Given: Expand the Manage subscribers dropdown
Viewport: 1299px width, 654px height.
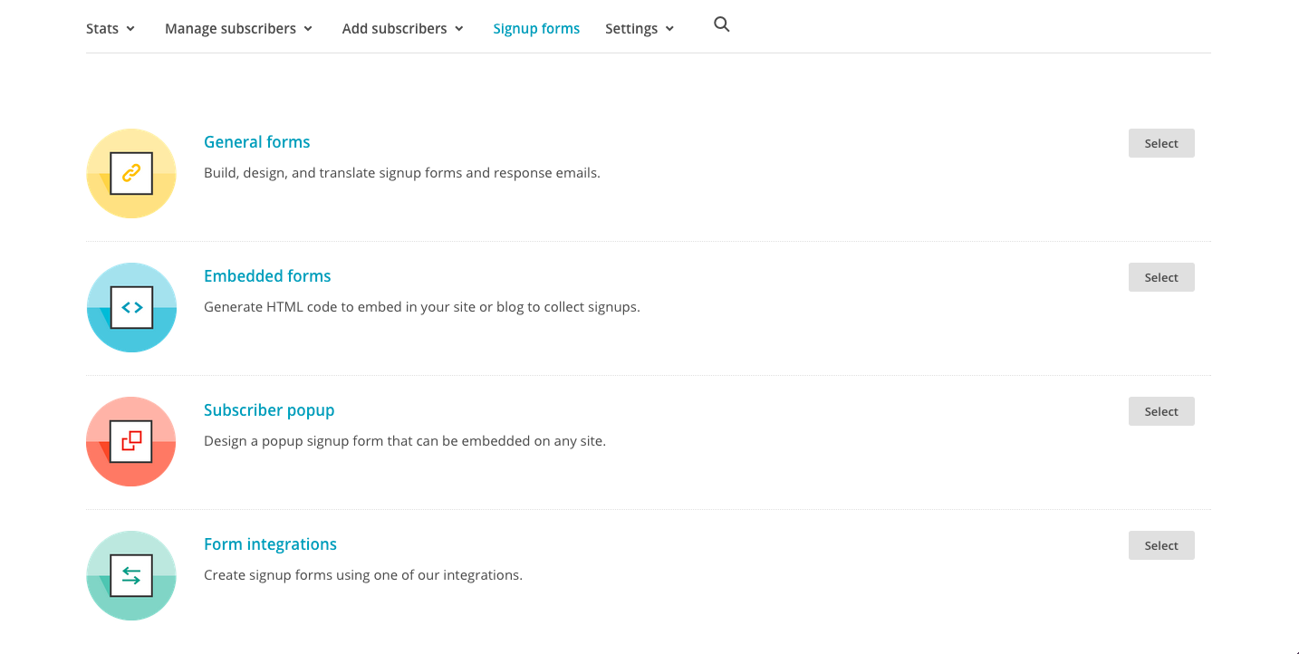Looking at the screenshot, I should [237, 28].
